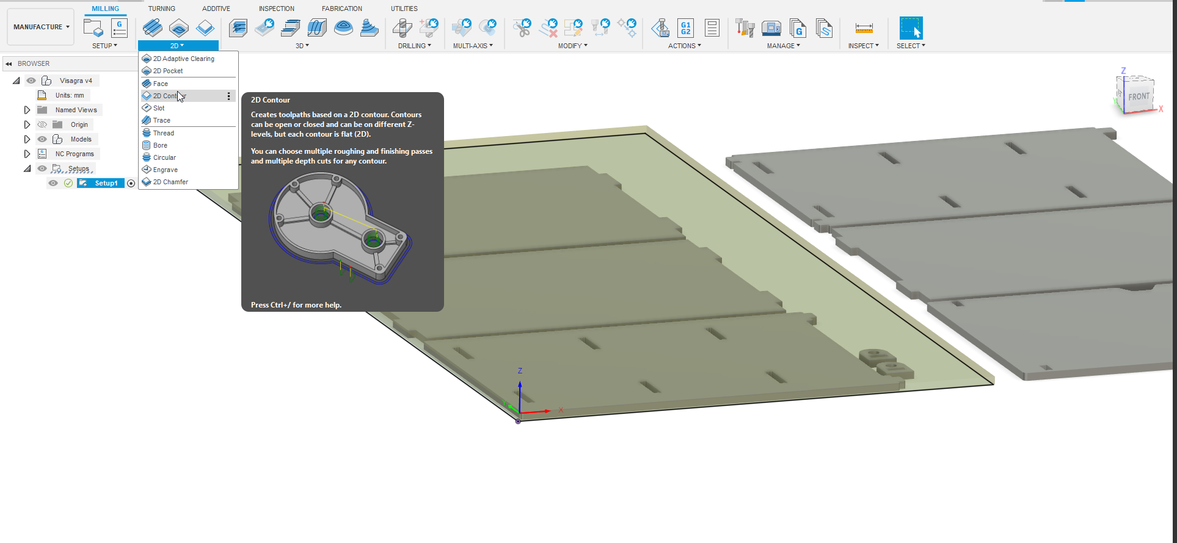The image size is (1177, 543).
Task: Choose Trace from the 2D menu
Action: click(188, 120)
